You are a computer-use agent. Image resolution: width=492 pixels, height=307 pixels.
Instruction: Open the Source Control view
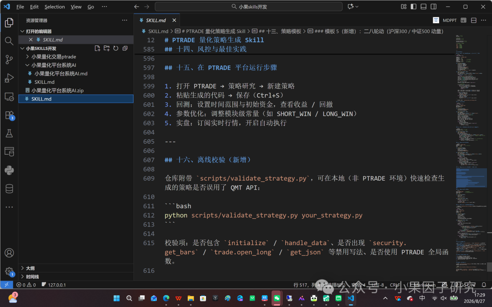[x=9, y=60]
